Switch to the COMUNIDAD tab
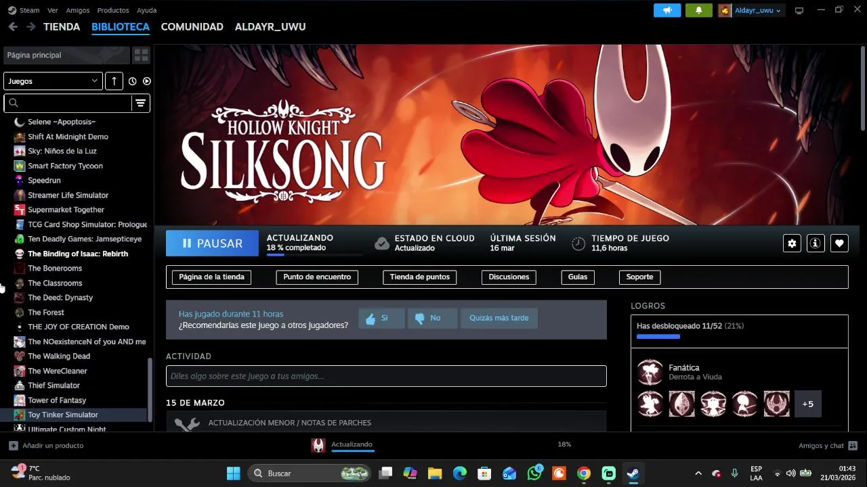 click(x=192, y=26)
